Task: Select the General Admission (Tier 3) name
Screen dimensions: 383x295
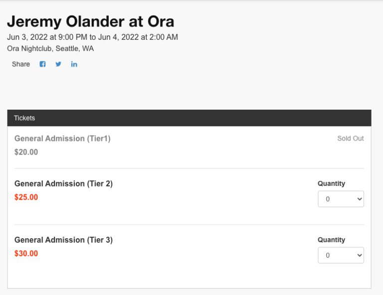Action: click(63, 240)
